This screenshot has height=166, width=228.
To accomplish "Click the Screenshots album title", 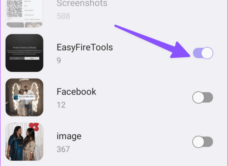I will (x=82, y=3).
